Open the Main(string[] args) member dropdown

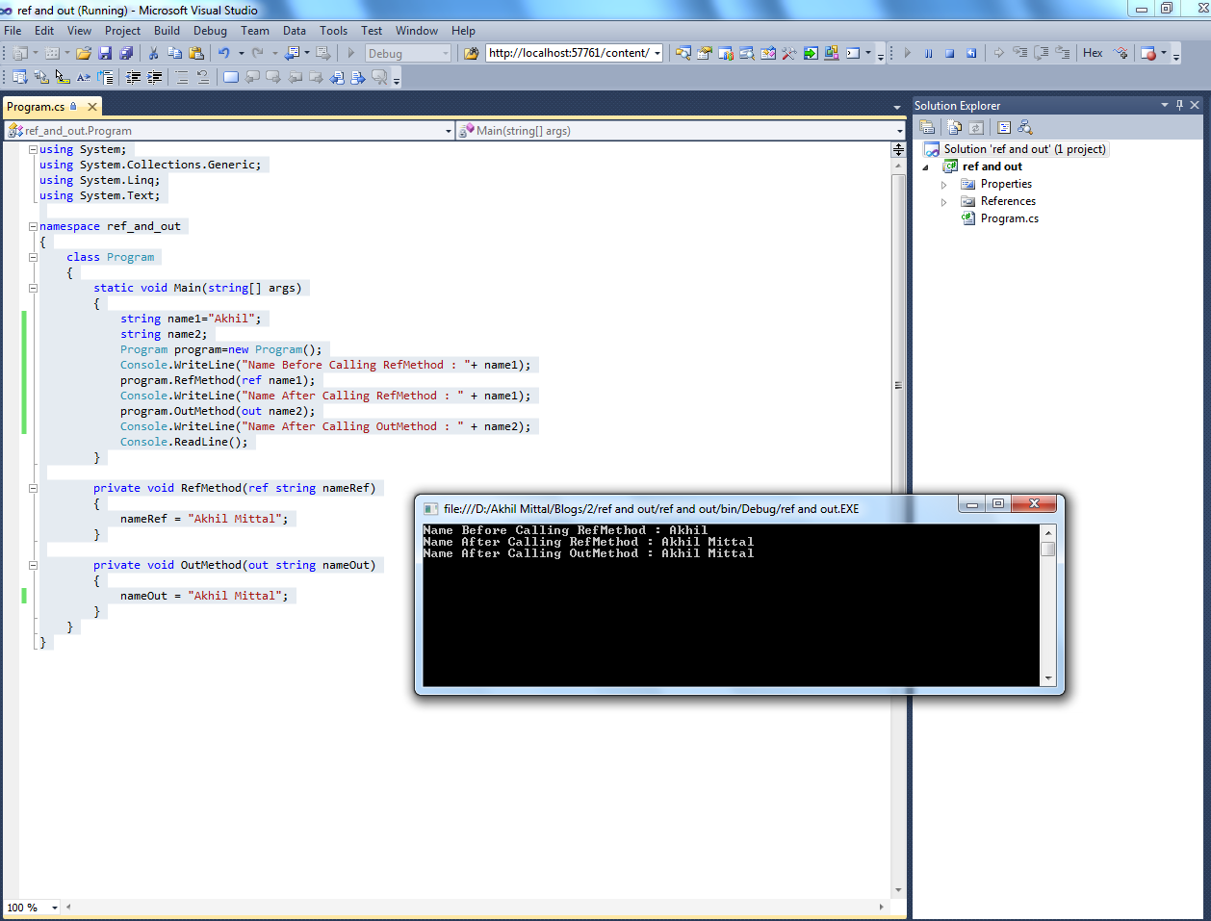pyautogui.click(x=899, y=131)
